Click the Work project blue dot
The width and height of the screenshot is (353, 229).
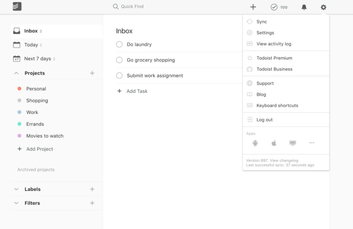coord(19,112)
